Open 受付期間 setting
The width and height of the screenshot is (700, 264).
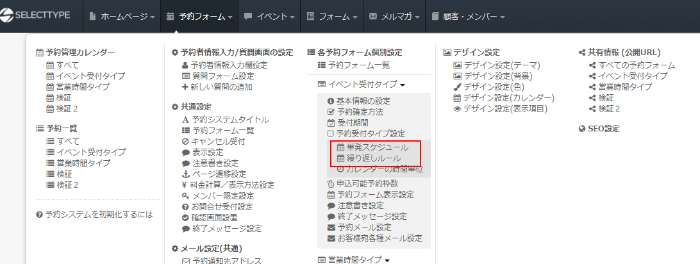pos(348,122)
